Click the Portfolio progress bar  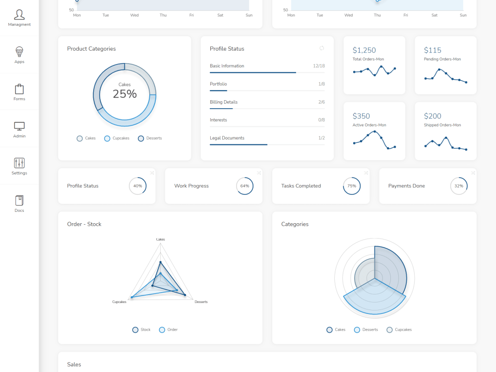[267, 90]
